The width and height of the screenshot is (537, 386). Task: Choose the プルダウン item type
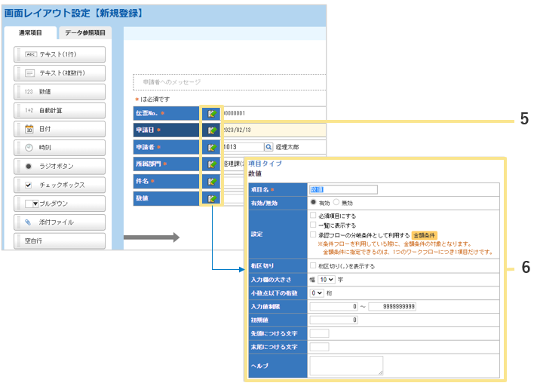click(59, 204)
